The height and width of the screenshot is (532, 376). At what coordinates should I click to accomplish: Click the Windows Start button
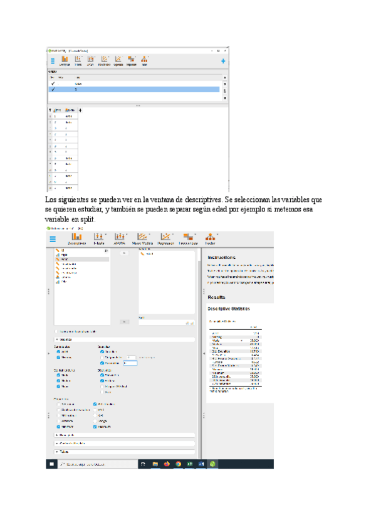[51, 464]
